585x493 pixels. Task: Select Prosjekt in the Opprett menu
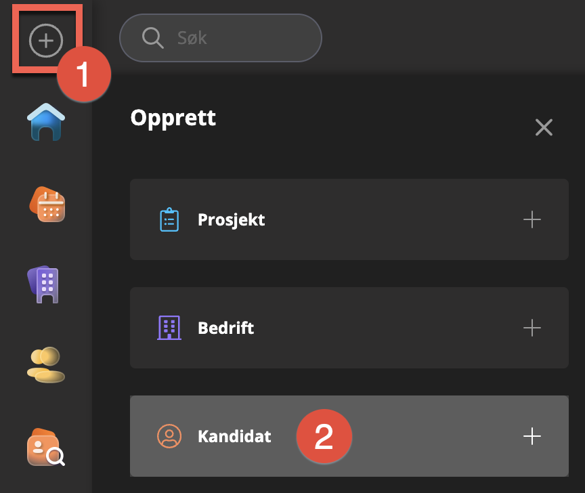click(x=232, y=220)
